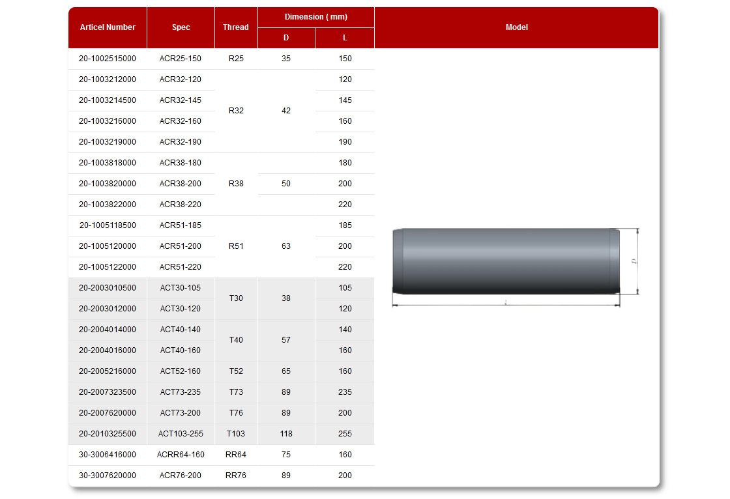
Task: Click spec ACT30-120
Action: 181,309
